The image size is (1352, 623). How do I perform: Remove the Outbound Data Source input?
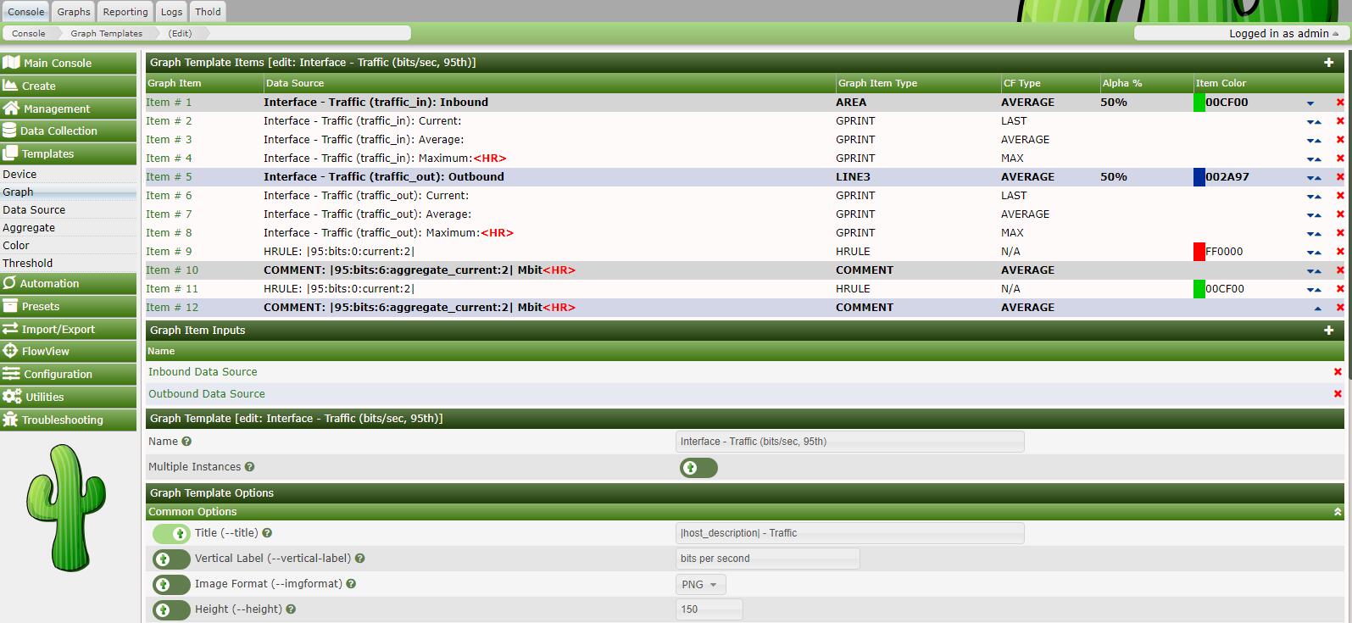1338,394
